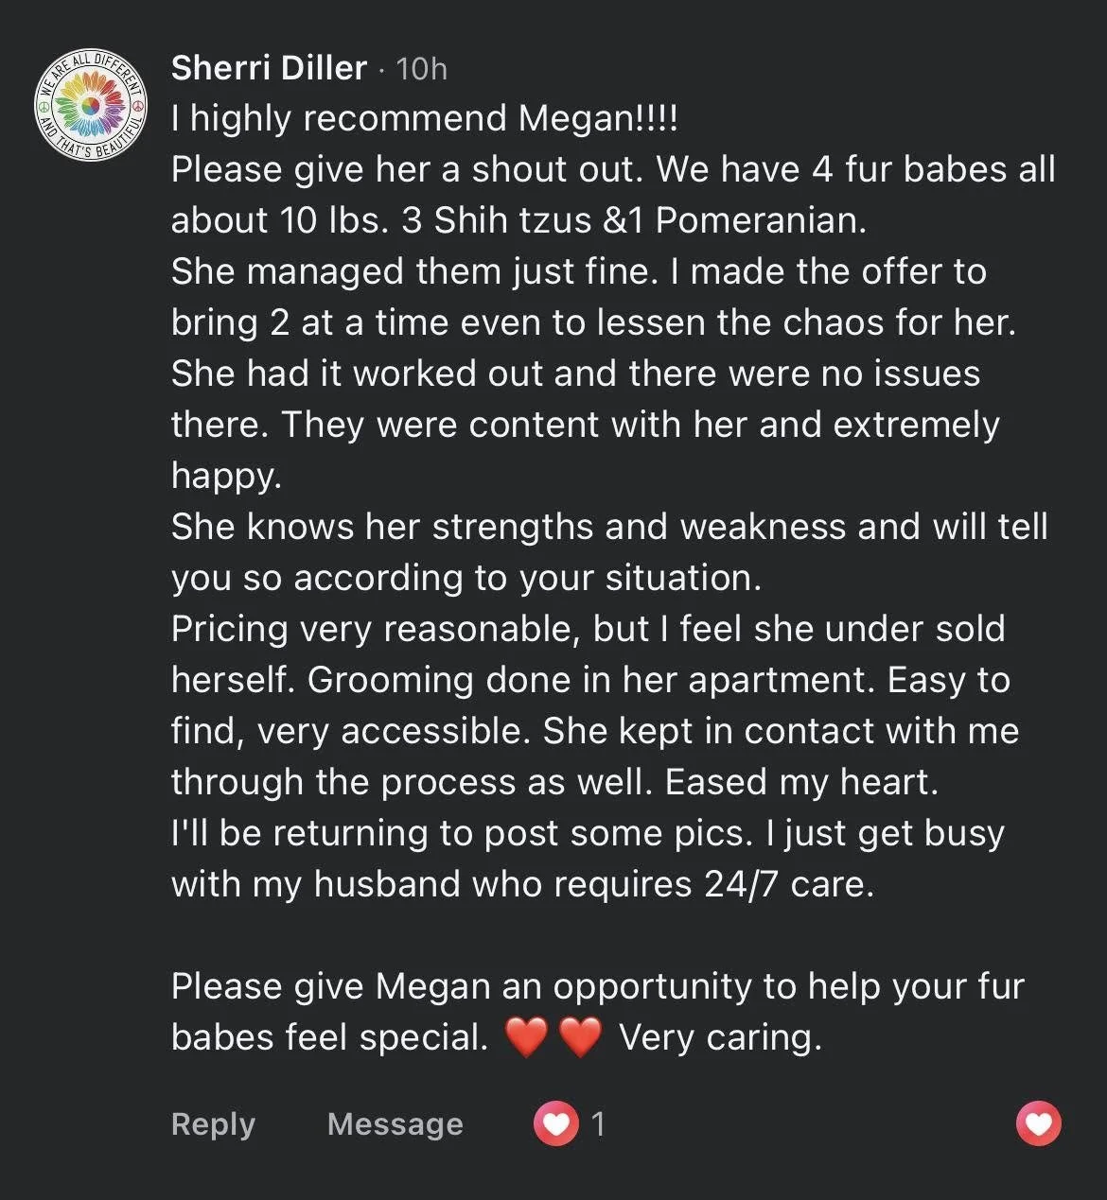Click the "24/7 care" phrase
Screen dimensions: 1107x1200
(784, 884)
